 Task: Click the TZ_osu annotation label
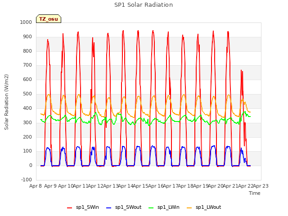click(49, 19)
